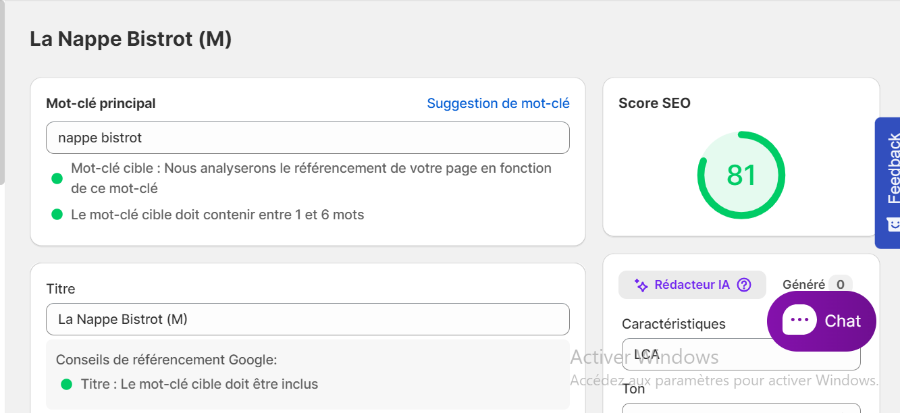Click the circular SEO score gauge showing 81

pyautogui.click(x=741, y=175)
